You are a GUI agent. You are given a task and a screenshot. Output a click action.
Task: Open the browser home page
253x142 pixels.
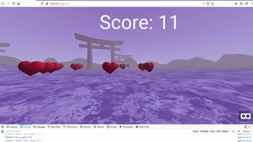(x=19, y=4)
